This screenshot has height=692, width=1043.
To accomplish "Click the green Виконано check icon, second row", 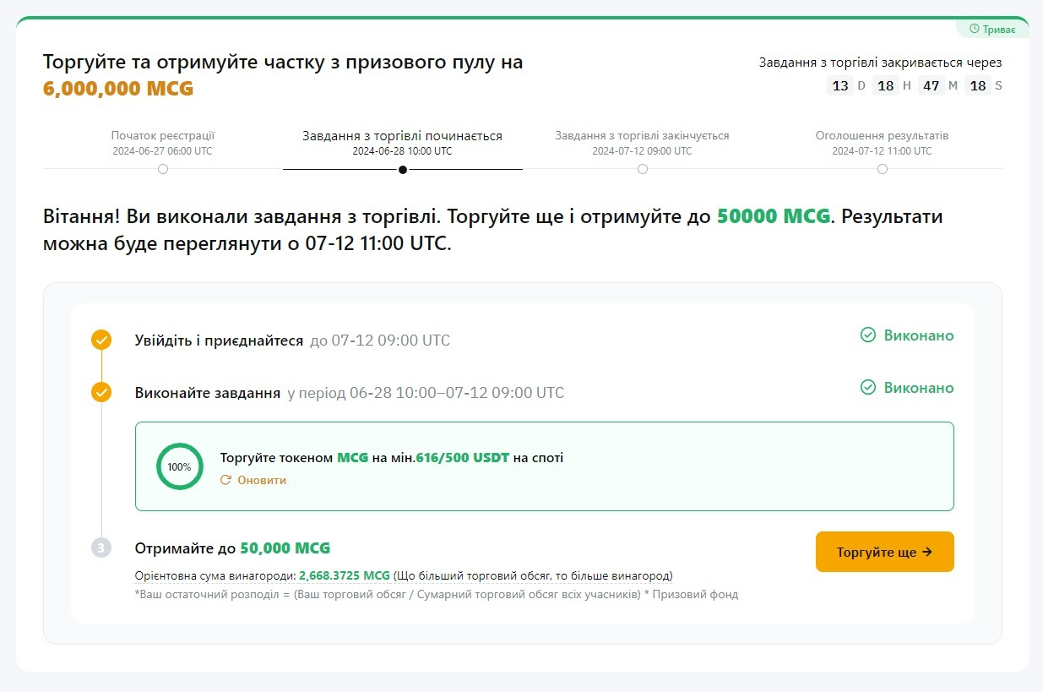I will point(867,388).
